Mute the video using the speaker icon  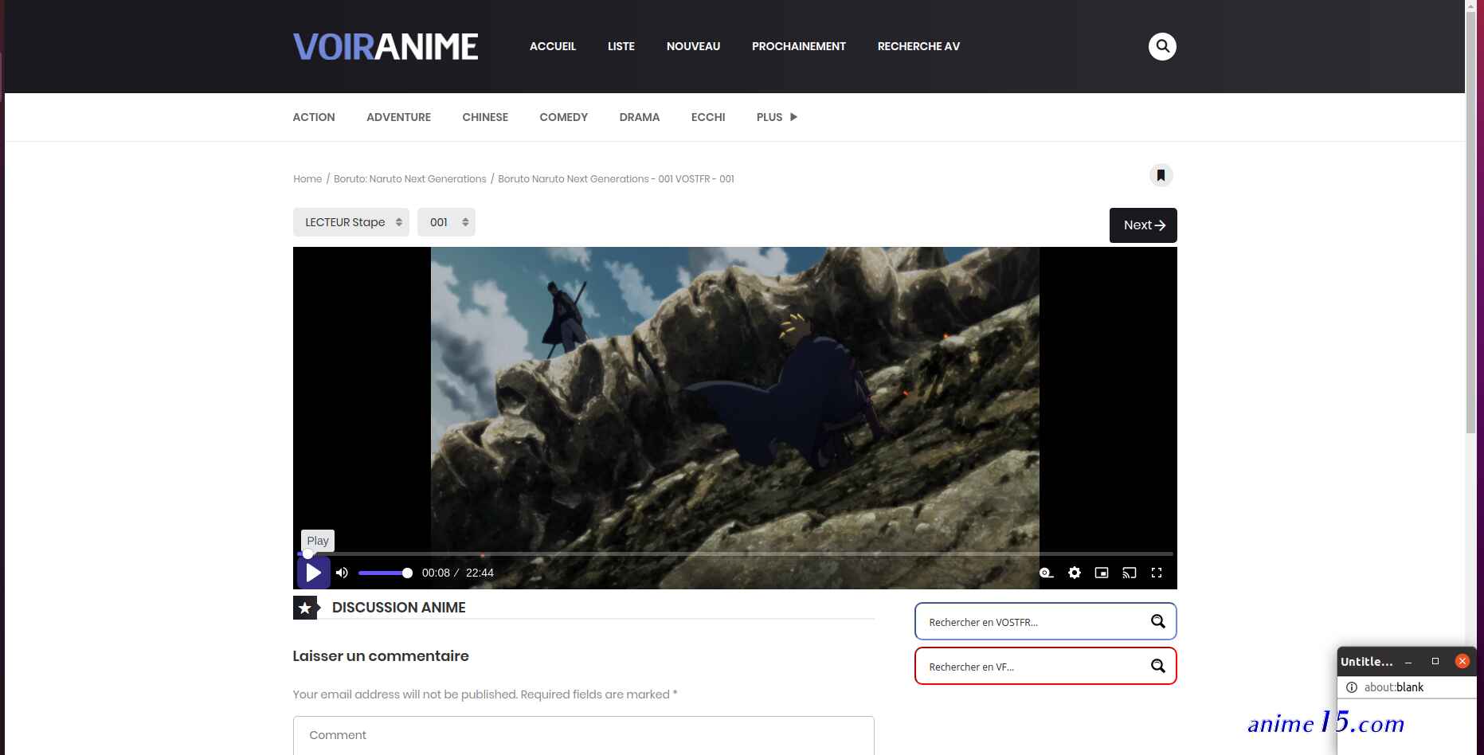point(343,573)
